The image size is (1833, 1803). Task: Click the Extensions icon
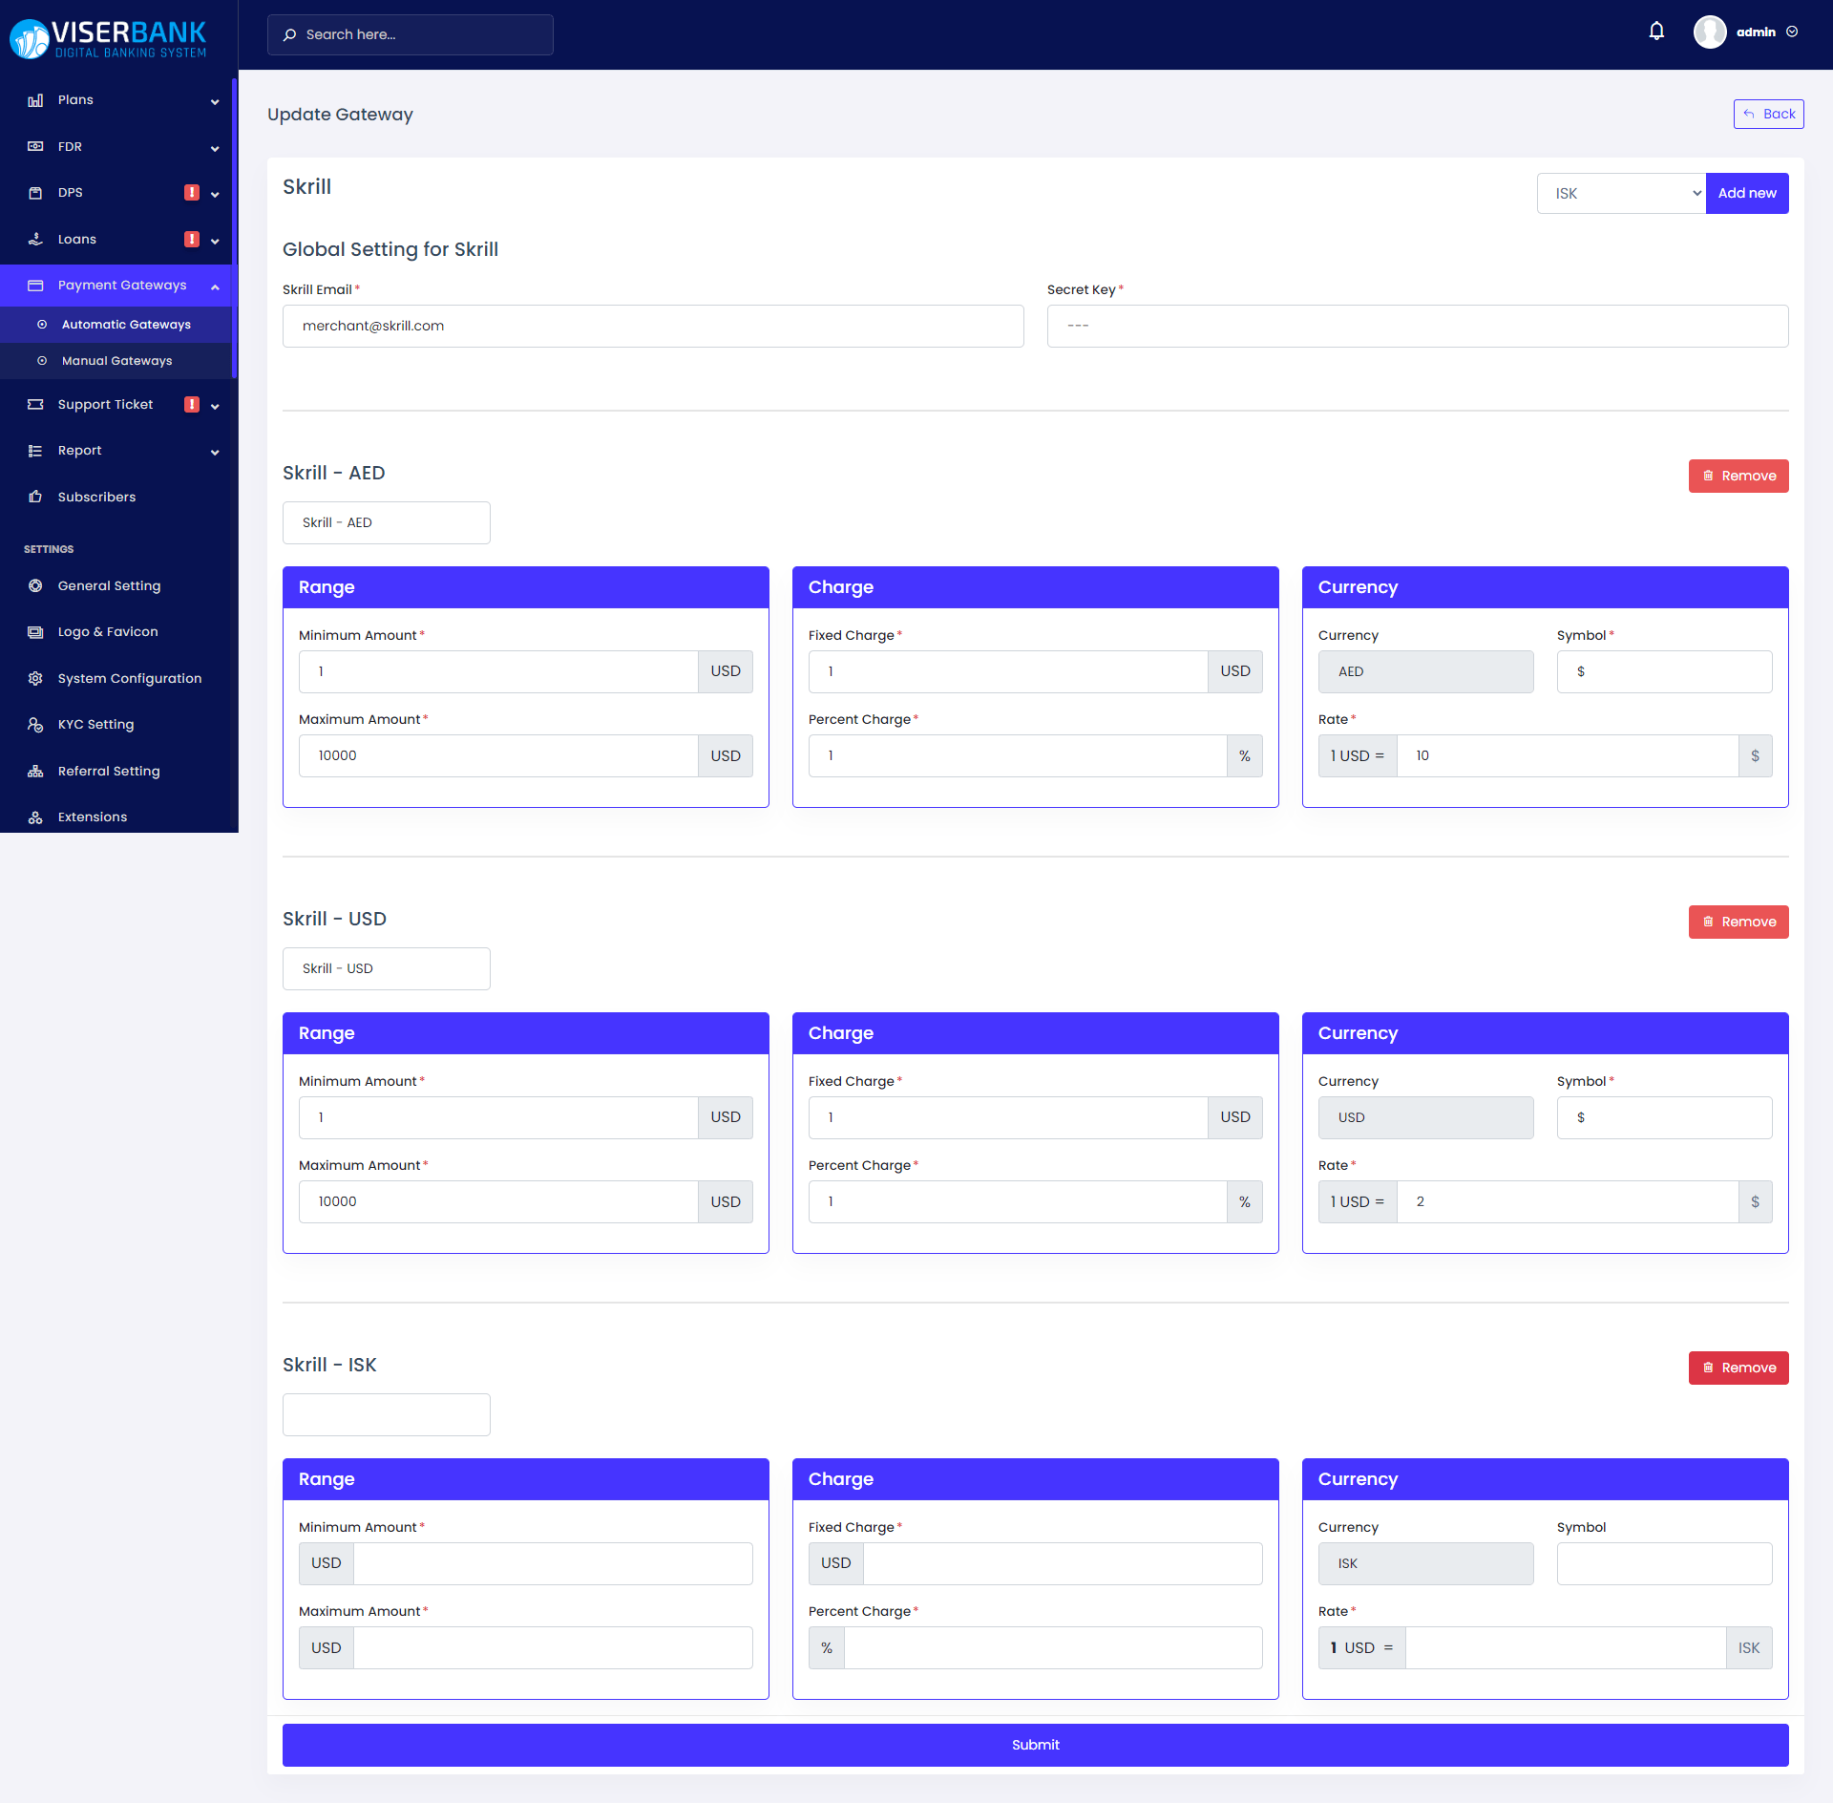pyautogui.click(x=35, y=817)
